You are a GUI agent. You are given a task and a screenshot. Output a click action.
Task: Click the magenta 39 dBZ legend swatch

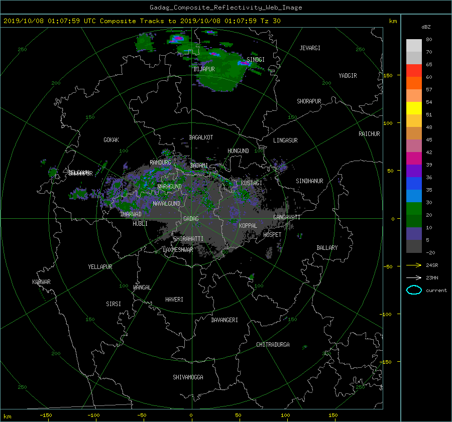coord(414,159)
